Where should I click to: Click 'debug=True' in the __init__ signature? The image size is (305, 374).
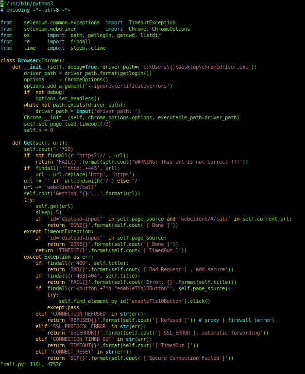82,67
